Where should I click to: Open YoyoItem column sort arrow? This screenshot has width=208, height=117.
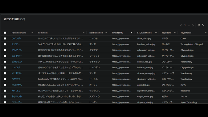pos(175,33)
